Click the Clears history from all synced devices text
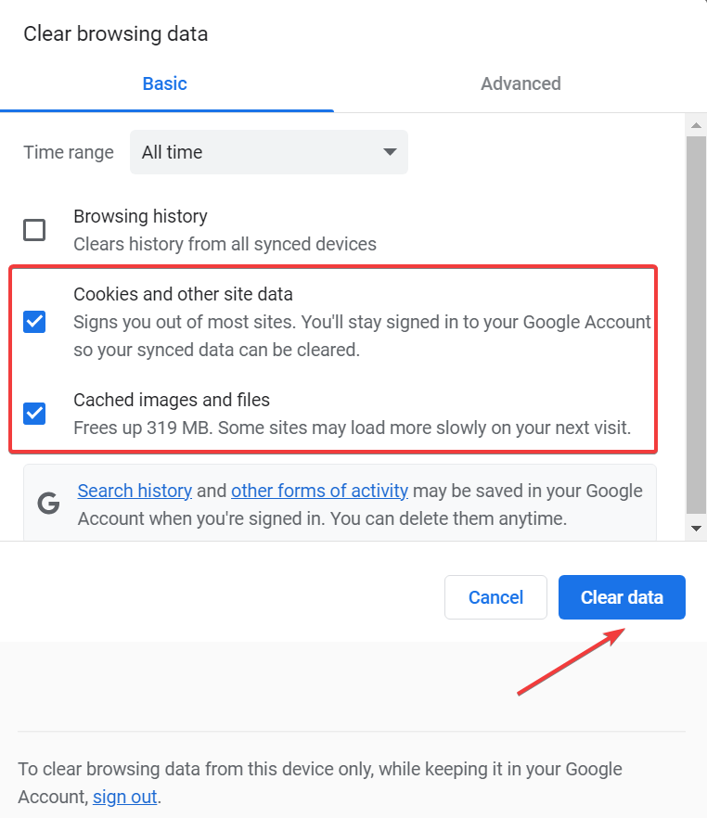The width and height of the screenshot is (707, 818). click(225, 244)
